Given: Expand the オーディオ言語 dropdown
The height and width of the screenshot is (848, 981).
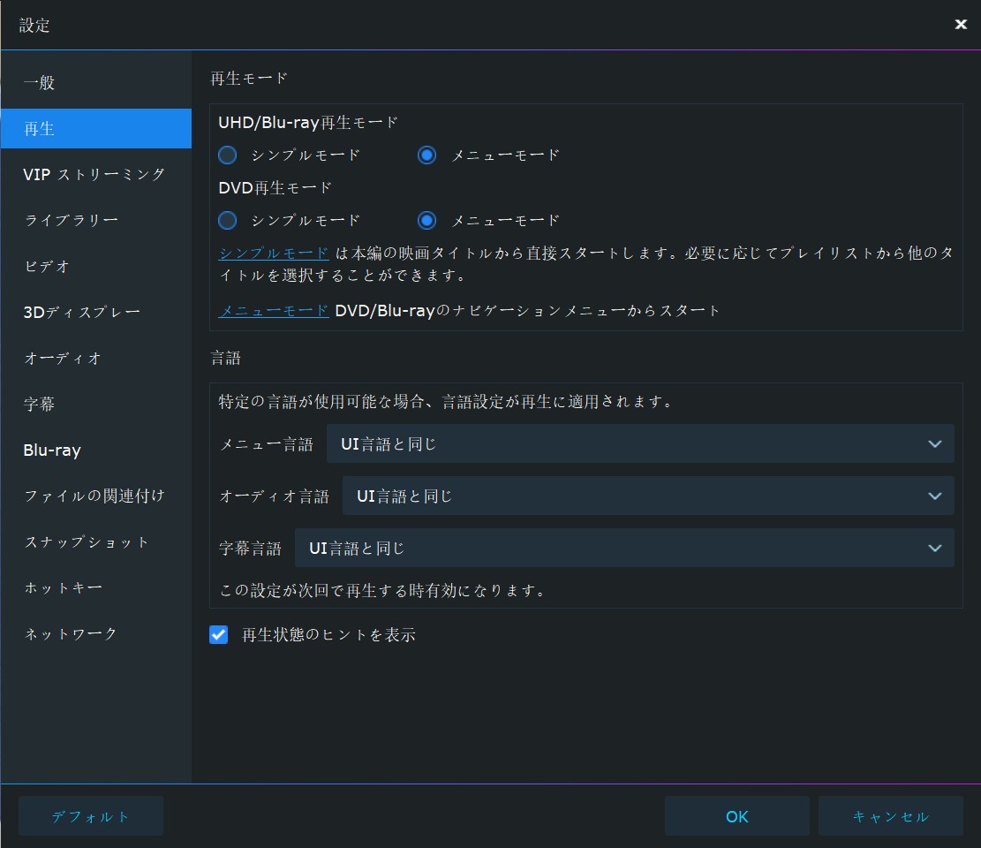Looking at the screenshot, I should click(x=647, y=496).
